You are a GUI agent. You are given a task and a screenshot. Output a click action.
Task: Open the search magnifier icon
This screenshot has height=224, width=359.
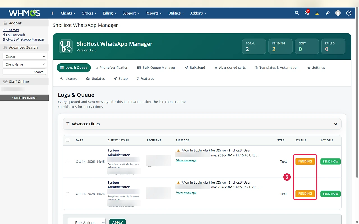(x=297, y=13)
